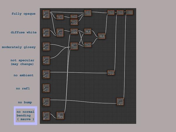Select the input node beside 'no normal bending'
Image resolution: width=176 pixels, height=132 pixels.
(46, 116)
